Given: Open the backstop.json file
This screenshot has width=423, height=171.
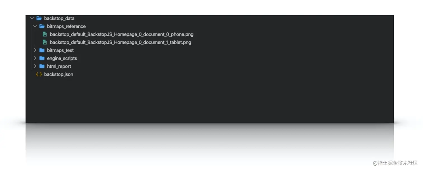Looking at the screenshot, I should point(59,74).
